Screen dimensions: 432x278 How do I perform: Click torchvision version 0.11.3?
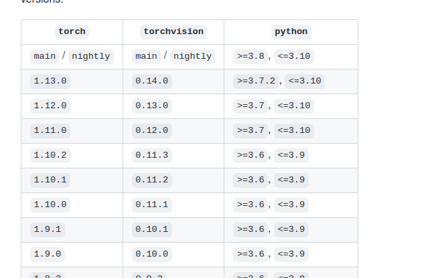point(152,155)
